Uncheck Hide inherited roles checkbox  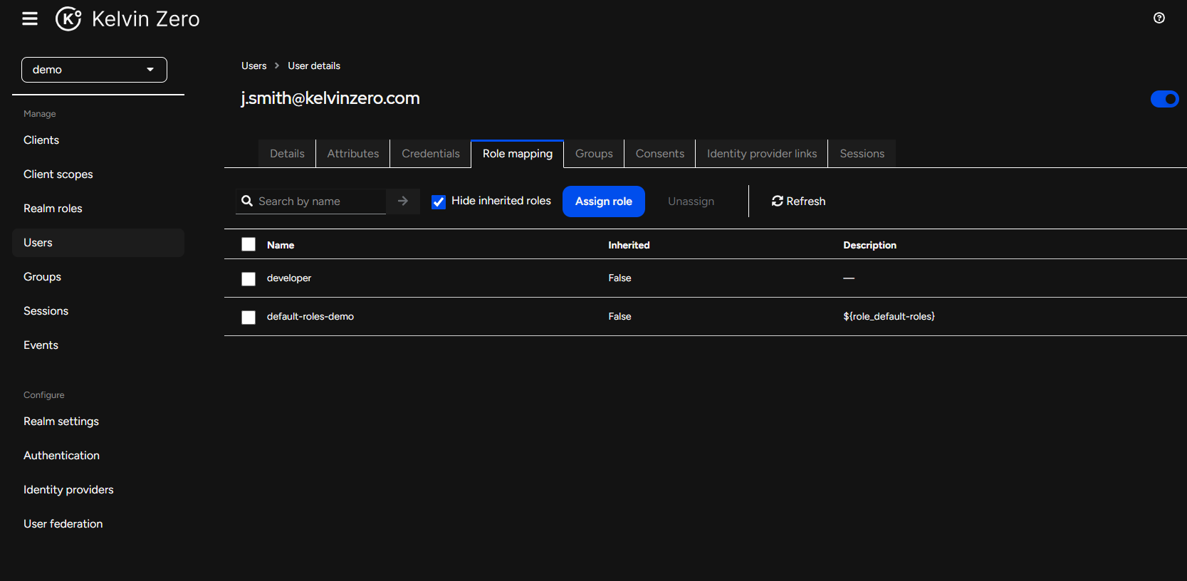439,202
